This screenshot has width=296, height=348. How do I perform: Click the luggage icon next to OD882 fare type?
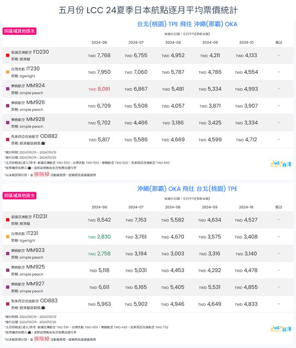pyautogui.click(x=43, y=143)
